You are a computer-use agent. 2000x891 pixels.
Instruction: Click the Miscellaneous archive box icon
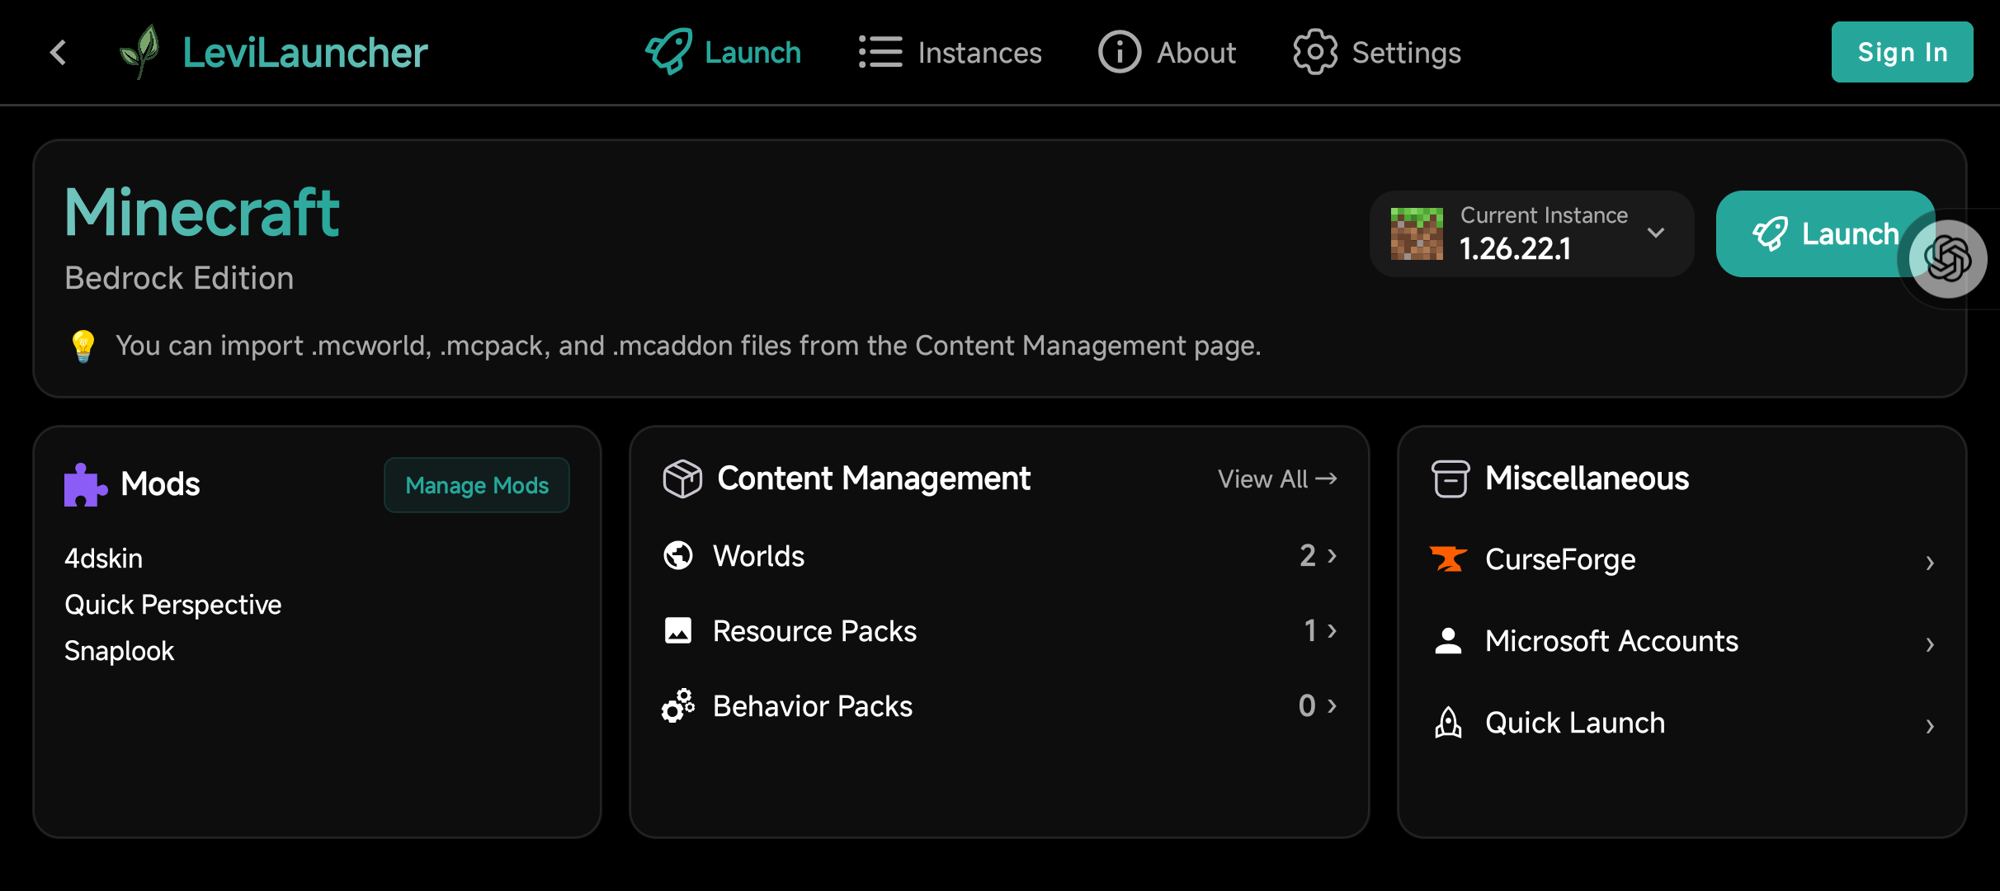(x=1450, y=478)
